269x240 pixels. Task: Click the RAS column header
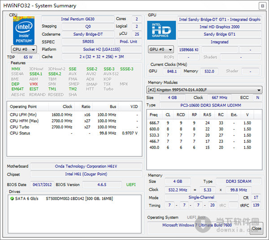click(x=207, y=115)
